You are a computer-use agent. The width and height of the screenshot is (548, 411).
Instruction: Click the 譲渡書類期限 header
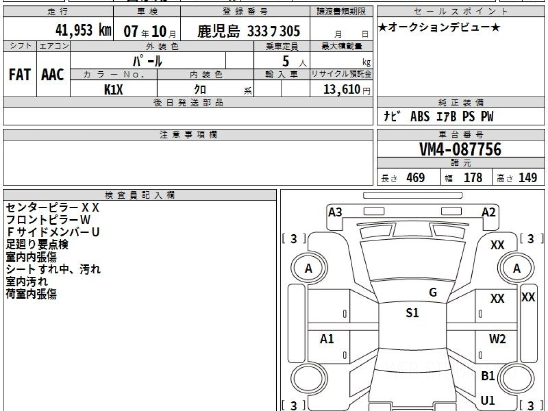coord(342,12)
